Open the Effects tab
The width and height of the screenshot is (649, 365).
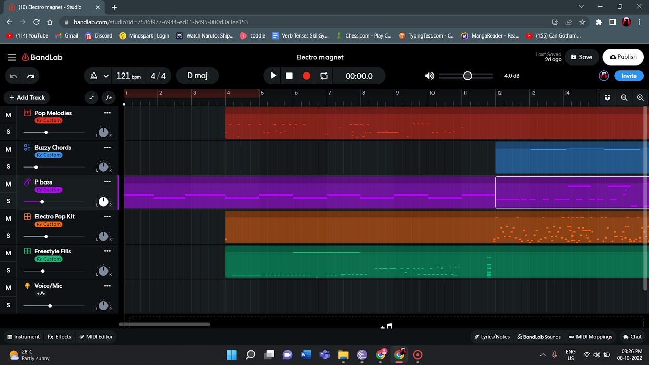[x=59, y=337]
